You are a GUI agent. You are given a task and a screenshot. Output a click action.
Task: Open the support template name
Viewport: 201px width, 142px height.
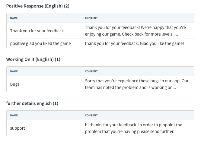click(18, 128)
